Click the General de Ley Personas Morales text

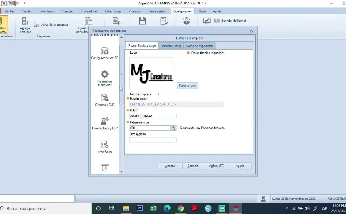(x=202, y=128)
